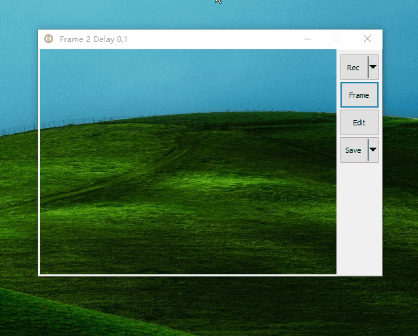Image resolution: width=418 pixels, height=336 pixels.
Task: Click the 'Frame 2 Delay 0.1' title text
Action: 93,39
